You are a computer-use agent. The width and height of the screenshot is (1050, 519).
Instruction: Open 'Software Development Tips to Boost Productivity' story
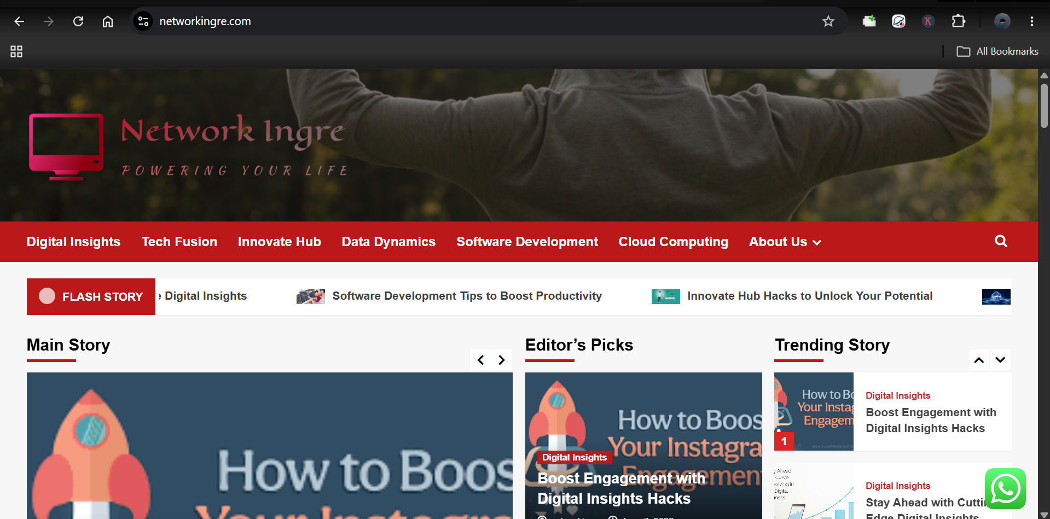click(x=467, y=296)
